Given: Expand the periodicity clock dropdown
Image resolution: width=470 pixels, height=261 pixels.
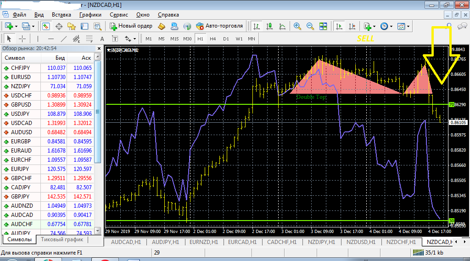Looking at the screenshot, I should click(x=392, y=26).
